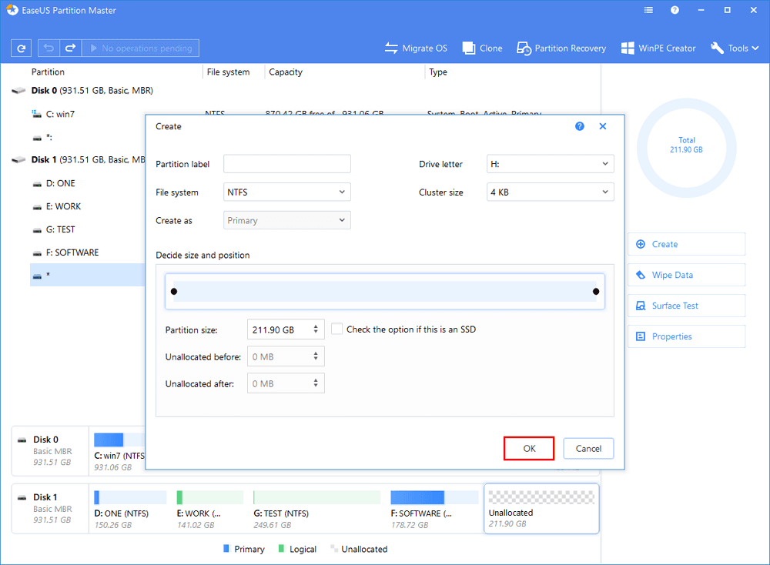
Task: Open Partition Recovery
Action: (x=561, y=48)
